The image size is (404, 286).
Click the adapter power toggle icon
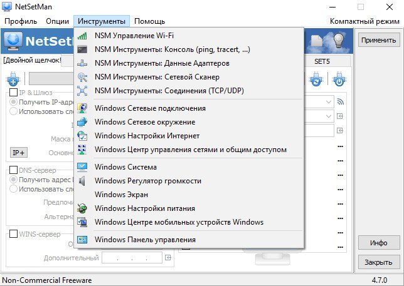point(339,79)
